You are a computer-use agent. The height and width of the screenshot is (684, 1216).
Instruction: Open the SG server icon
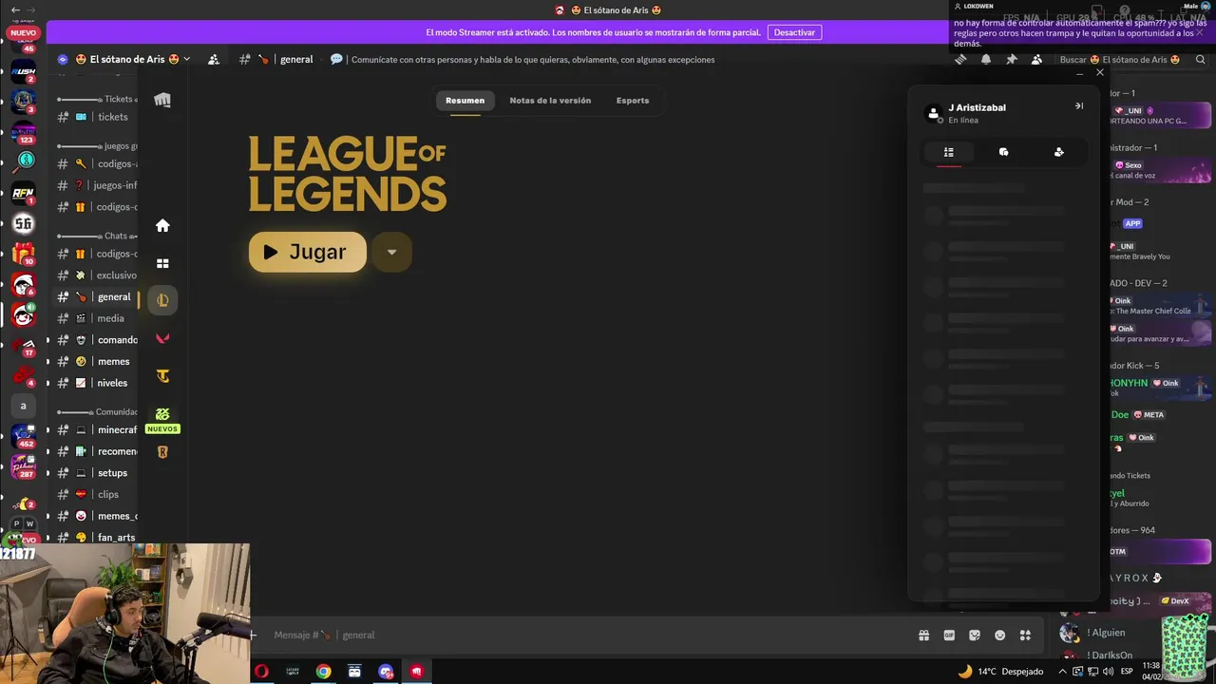pos(24,224)
